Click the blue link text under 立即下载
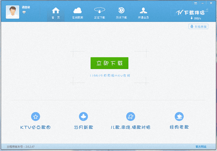This screenshot has width=217, height=151. 110,75
